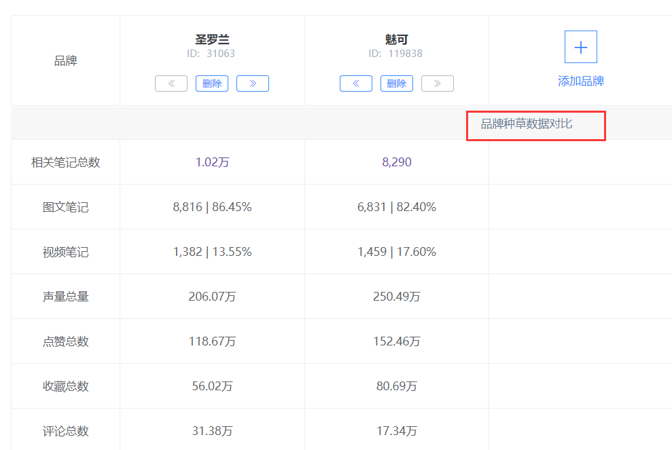
Task: Move 圣罗兰 column left with double-chevron
Action: point(171,83)
